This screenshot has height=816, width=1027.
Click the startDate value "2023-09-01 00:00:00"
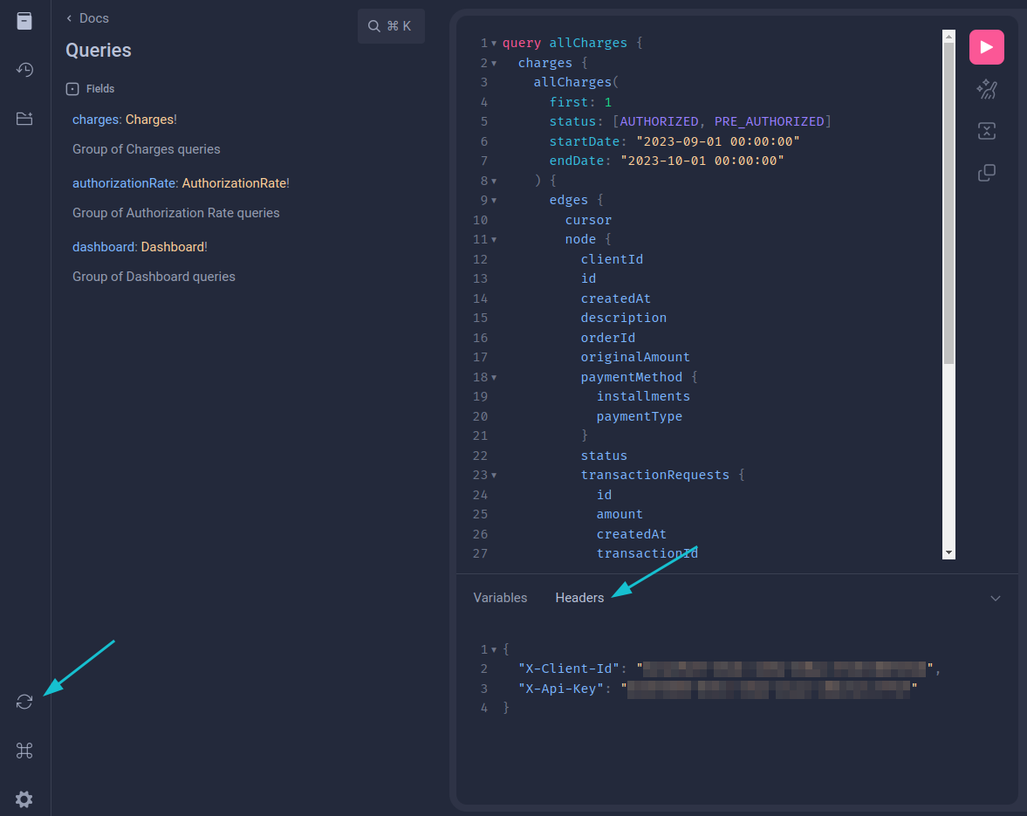pos(718,141)
